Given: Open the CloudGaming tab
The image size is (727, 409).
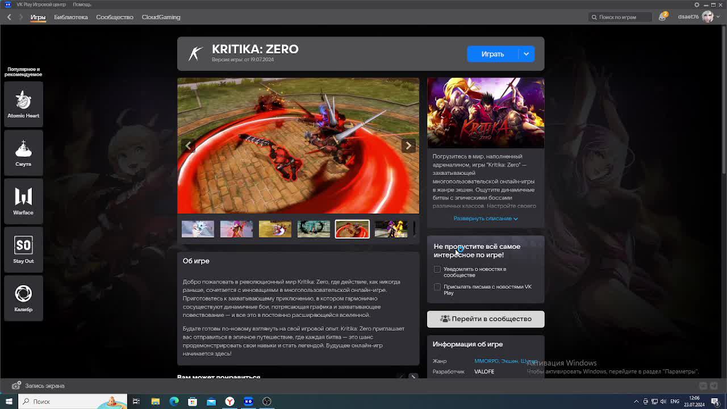Looking at the screenshot, I should [x=161, y=17].
